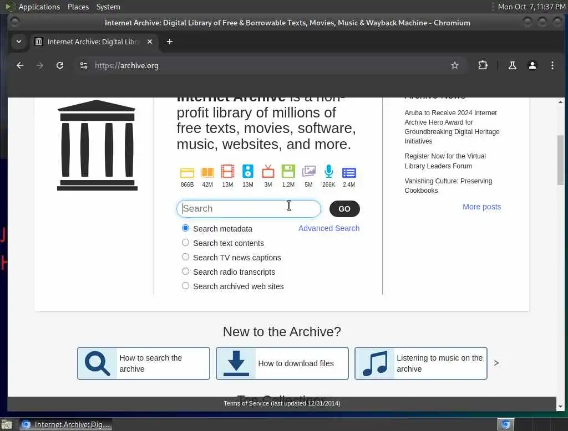Click the scrollbar up arrow
This screenshot has height=431, width=568.
[x=560, y=102]
